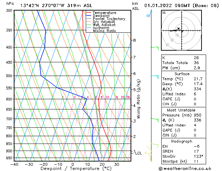Click the hodograph center crosshair

(182, 31)
